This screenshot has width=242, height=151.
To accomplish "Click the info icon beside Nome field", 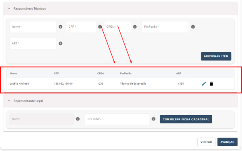I will (60, 27).
